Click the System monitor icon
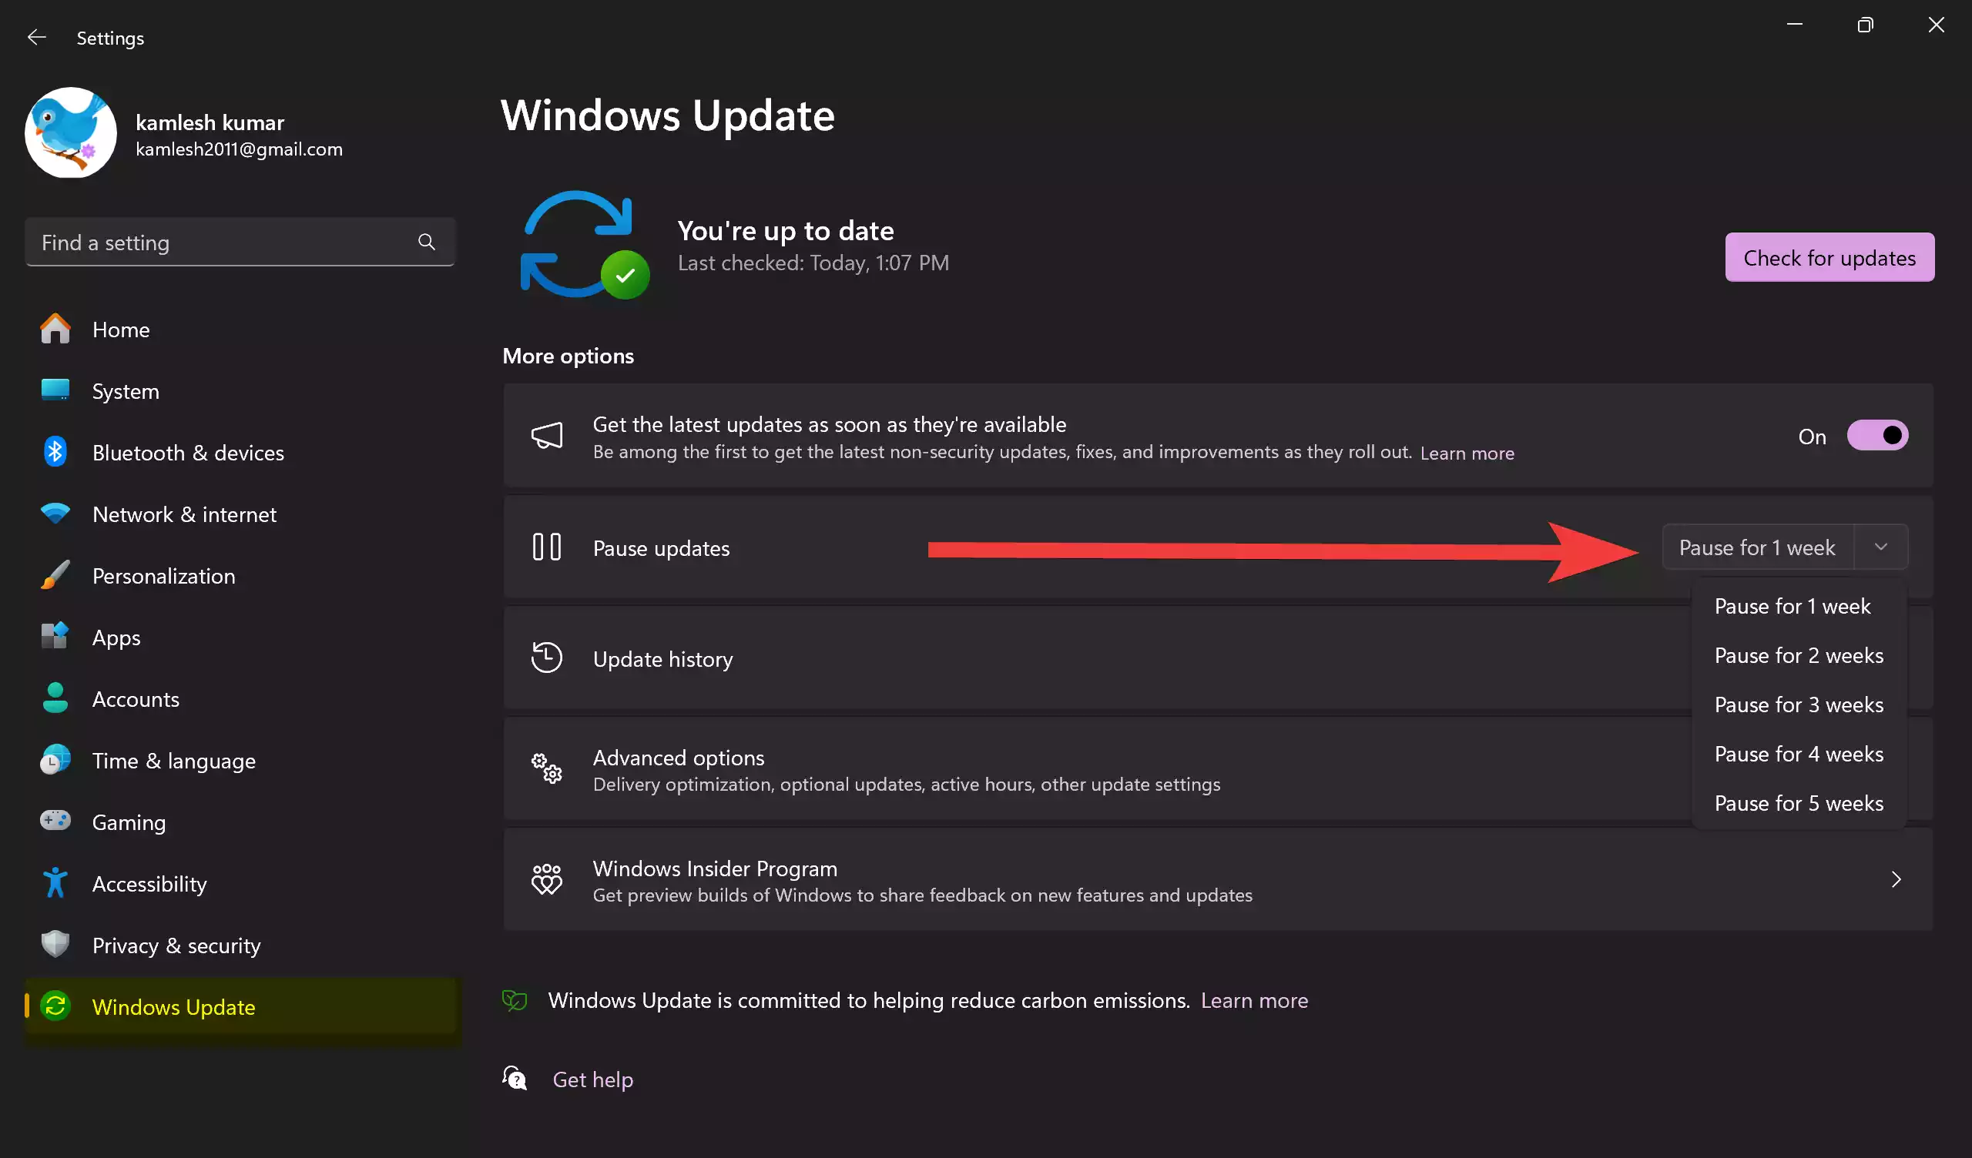The image size is (1972, 1158). (x=55, y=390)
